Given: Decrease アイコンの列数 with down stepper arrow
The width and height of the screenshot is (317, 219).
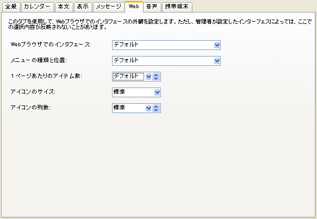Looking at the screenshot, I should click(156, 110).
